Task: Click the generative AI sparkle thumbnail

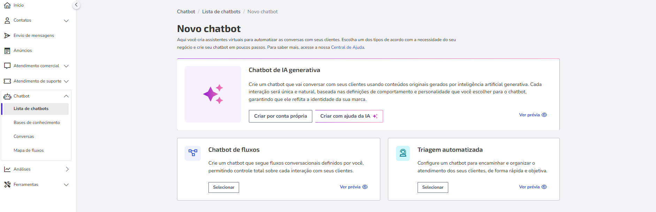Action: pyautogui.click(x=213, y=94)
